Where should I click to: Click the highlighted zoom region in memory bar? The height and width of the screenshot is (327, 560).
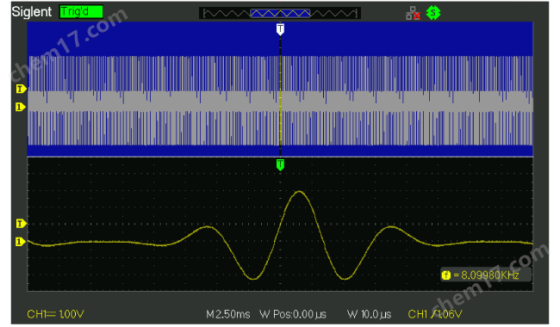click(280, 14)
